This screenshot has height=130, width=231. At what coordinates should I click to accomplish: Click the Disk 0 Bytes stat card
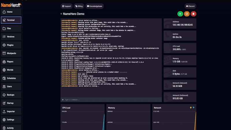click(x=180, y=73)
